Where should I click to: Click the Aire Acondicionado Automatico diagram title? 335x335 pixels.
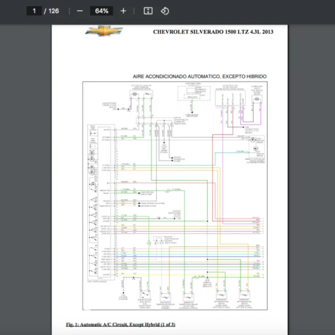tap(199, 76)
